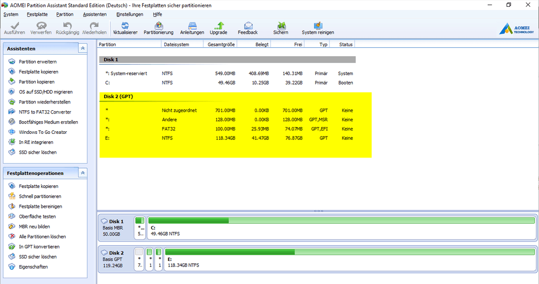Open the Partition menu
The width and height of the screenshot is (539, 284).
[x=65, y=14]
